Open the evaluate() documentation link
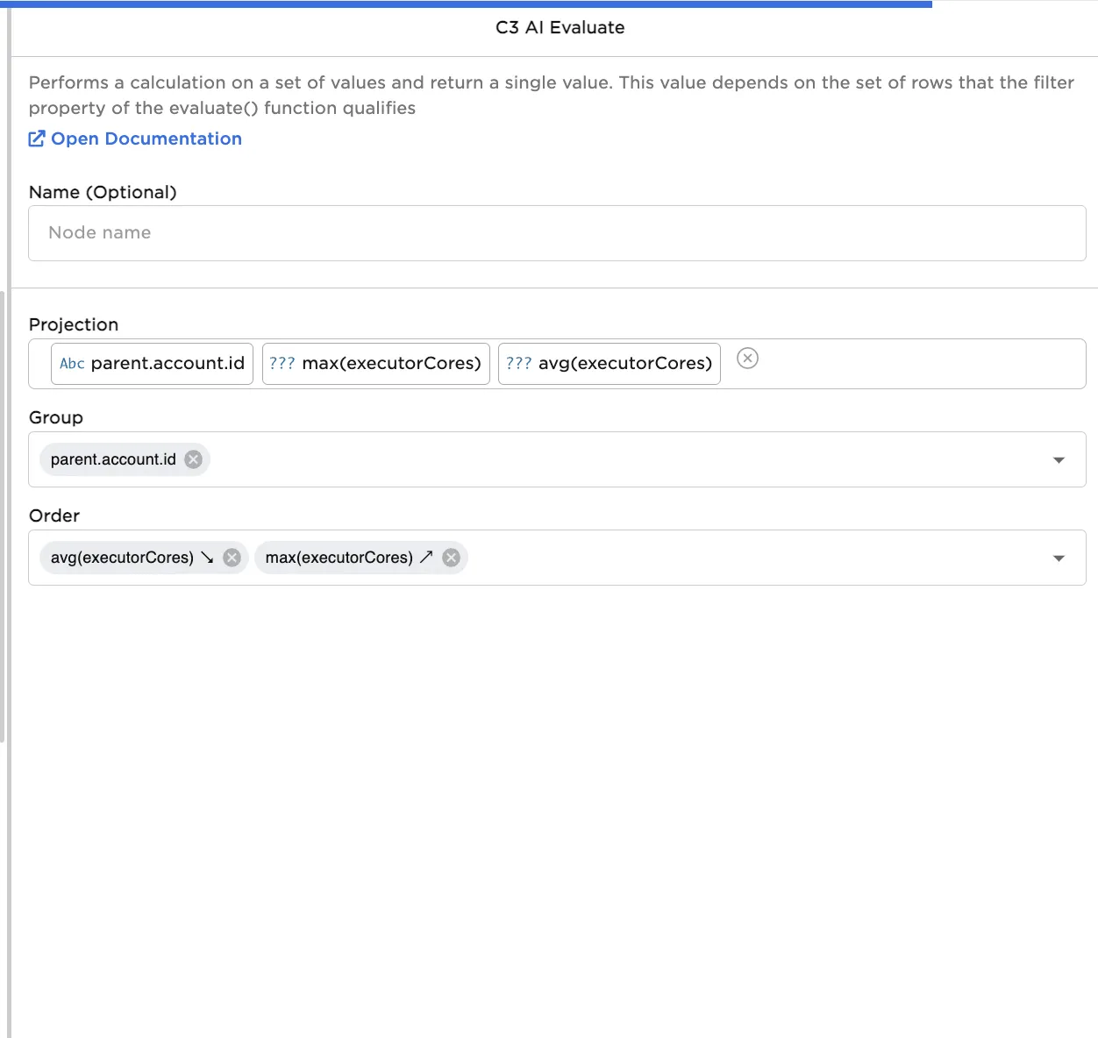 coord(146,139)
